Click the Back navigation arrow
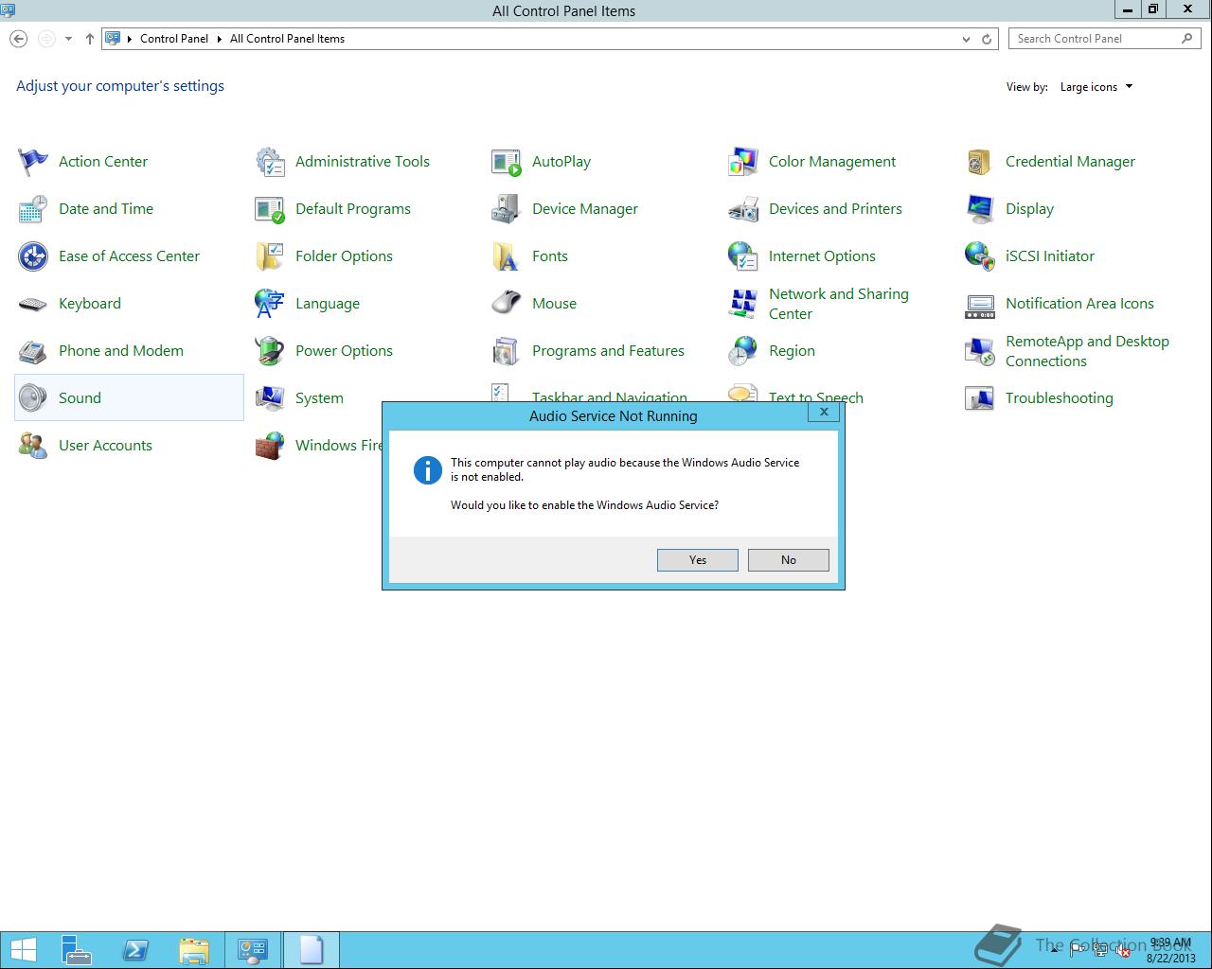 (x=19, y=39)
